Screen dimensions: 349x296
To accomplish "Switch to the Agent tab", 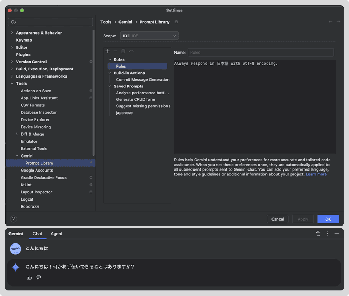I will tap(56, 234).
